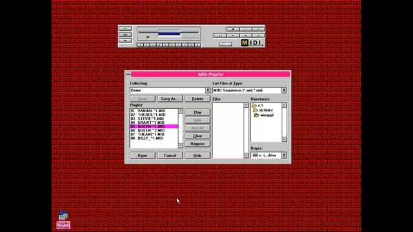This screenshot has width=413, height=232.
Task: Click the Save As... button
Action: tap(170, 99)
